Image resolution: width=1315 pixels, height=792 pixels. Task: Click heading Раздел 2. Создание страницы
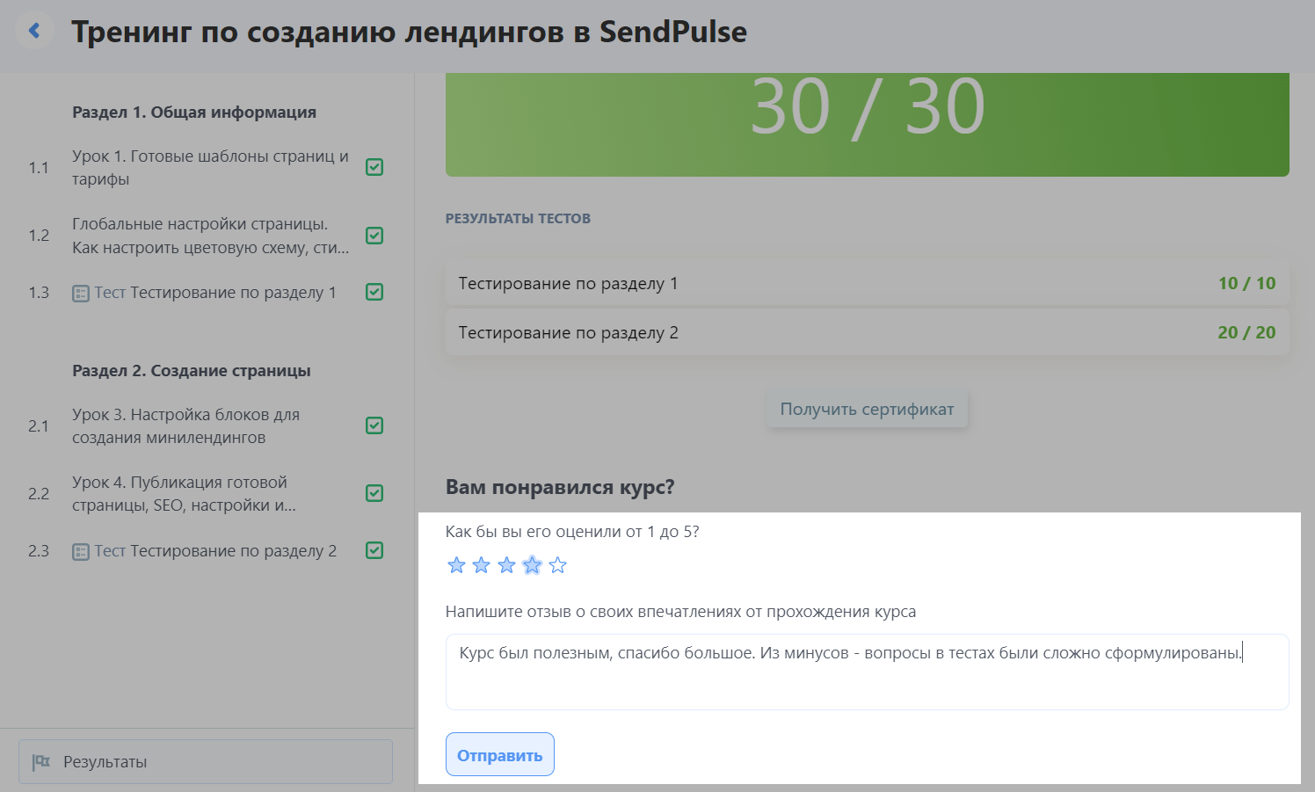[192, 370]
